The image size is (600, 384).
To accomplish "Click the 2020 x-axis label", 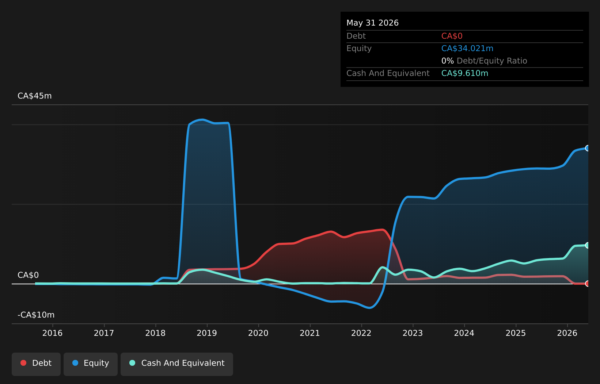I will (258, 333).
